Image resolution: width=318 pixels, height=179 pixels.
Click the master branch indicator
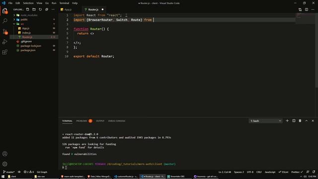9,172
